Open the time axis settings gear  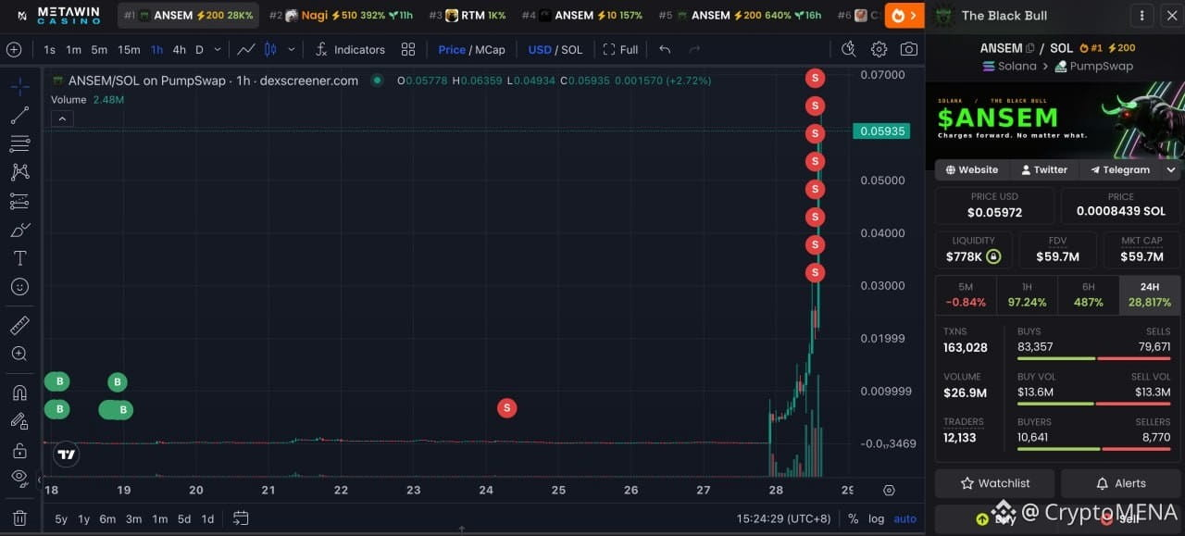(x=889, y=491)
